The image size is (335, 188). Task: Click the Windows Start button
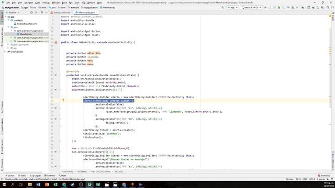tap(4, 184)
